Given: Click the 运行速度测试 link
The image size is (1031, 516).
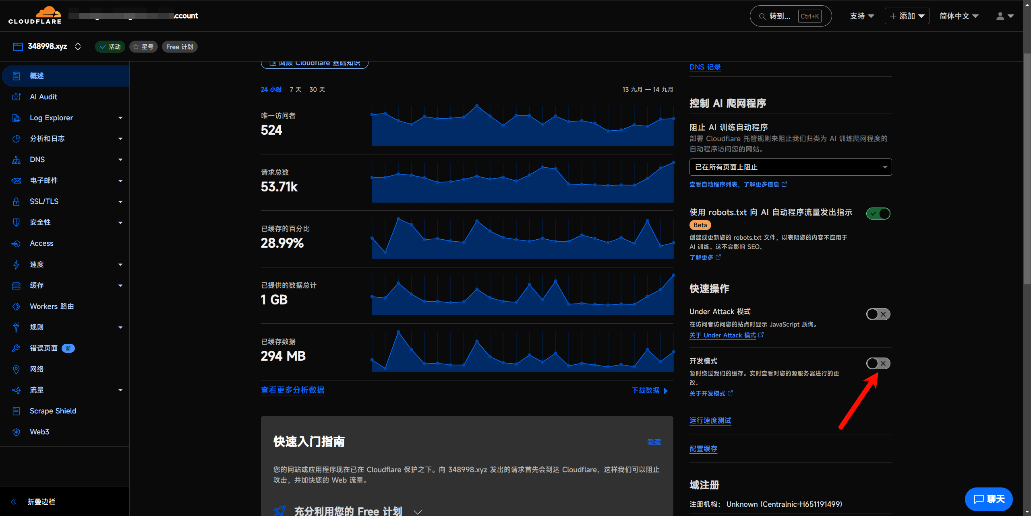Looking at the screenshot, I should (x=710, y=420).
